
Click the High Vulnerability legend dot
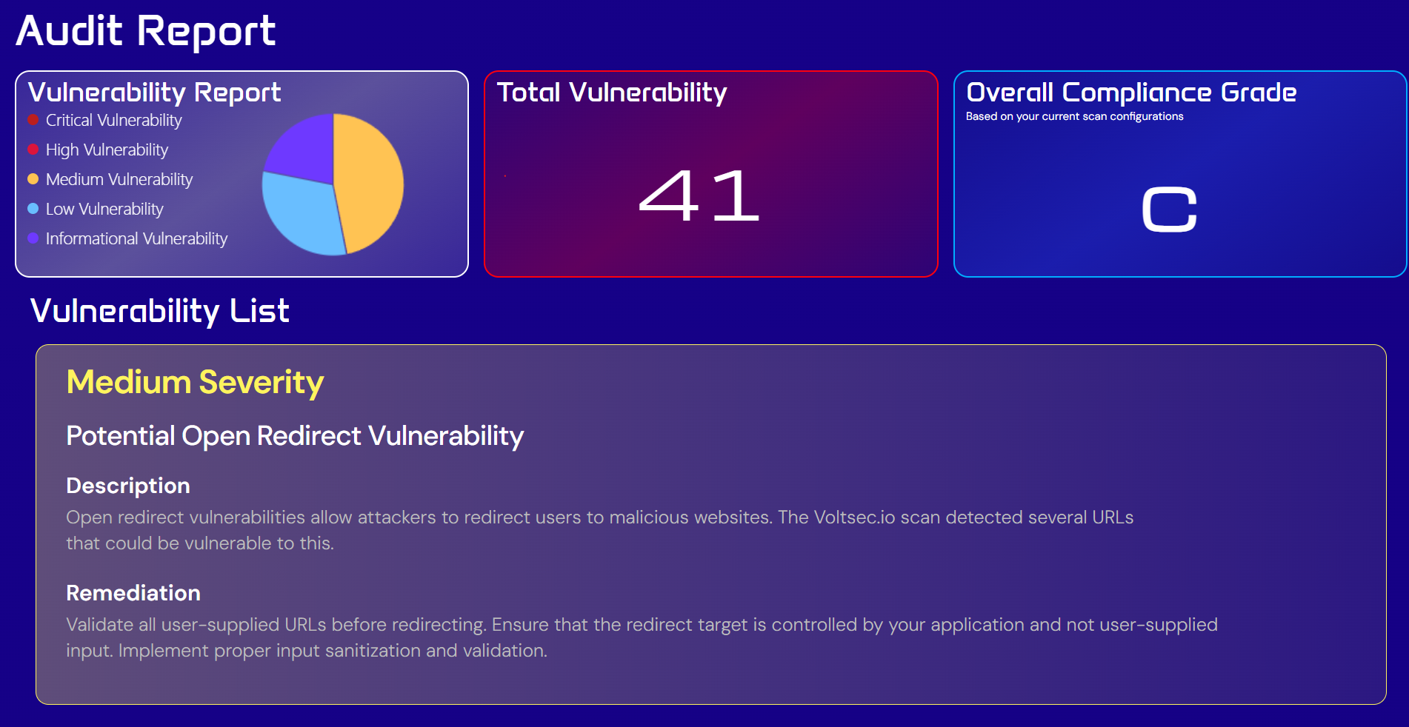point(33,150)
